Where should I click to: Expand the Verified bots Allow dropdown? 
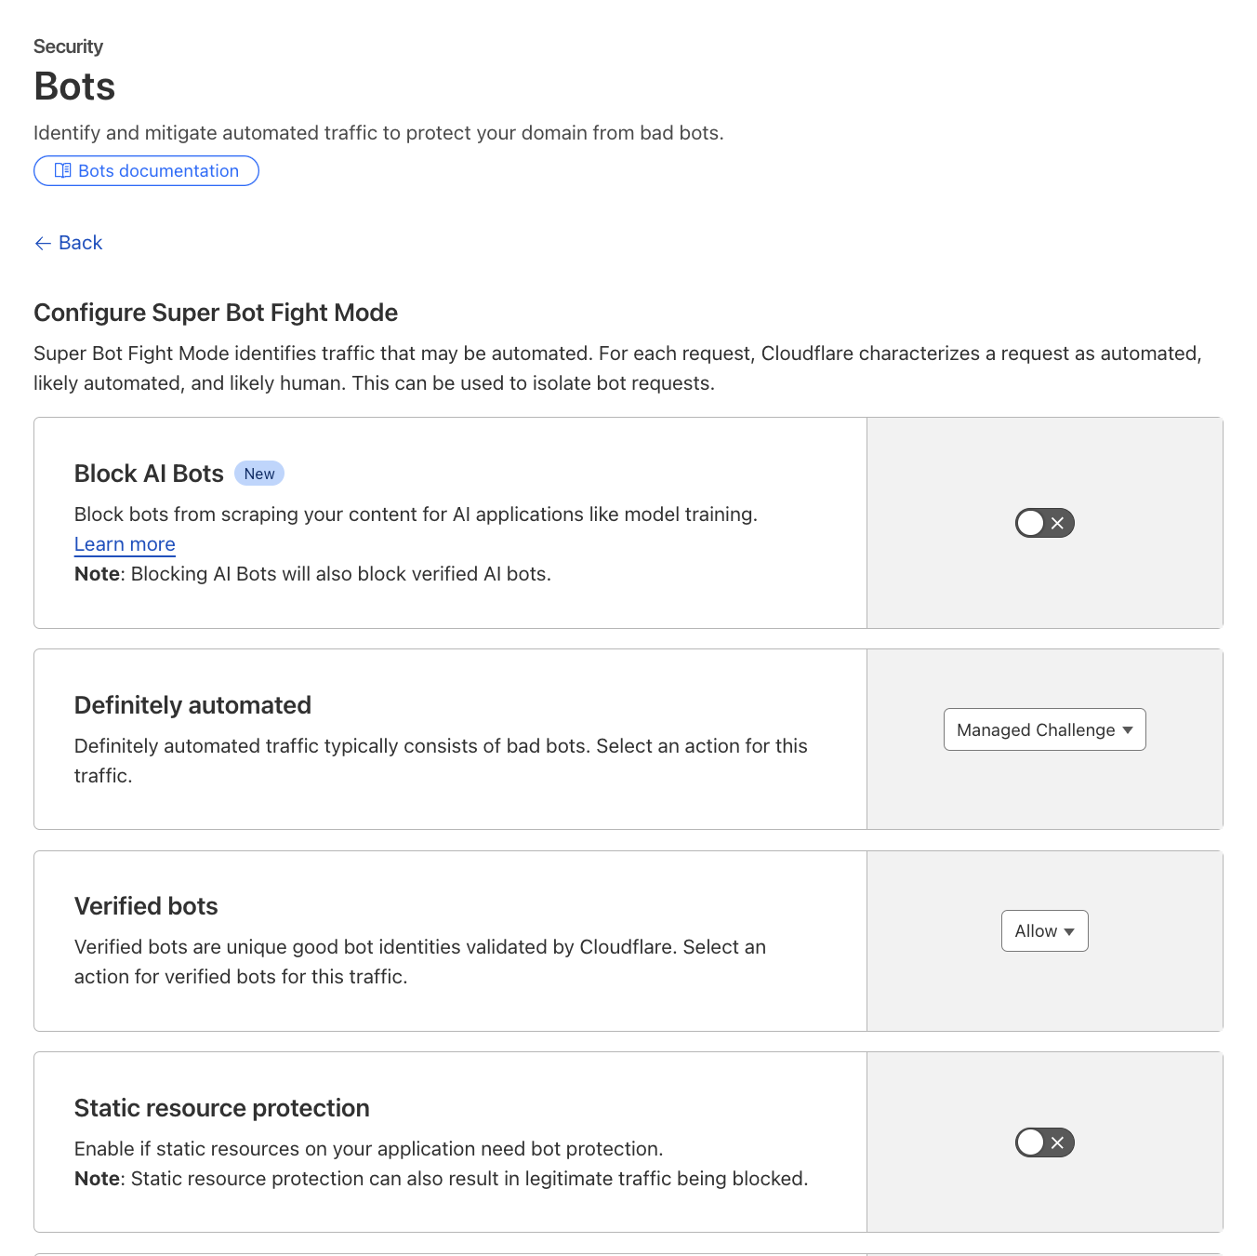pos(1044,931)
